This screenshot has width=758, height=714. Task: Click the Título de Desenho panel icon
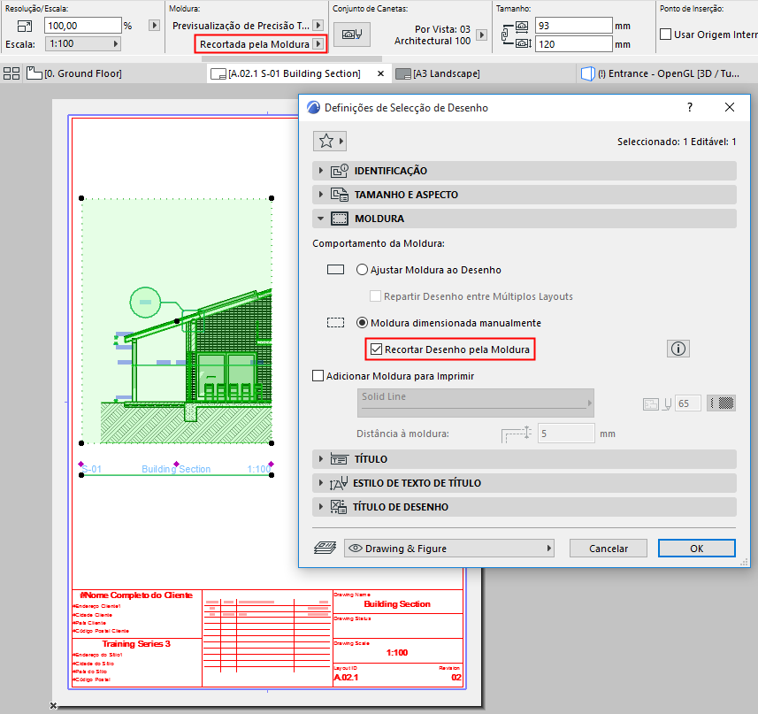(339, 507)
